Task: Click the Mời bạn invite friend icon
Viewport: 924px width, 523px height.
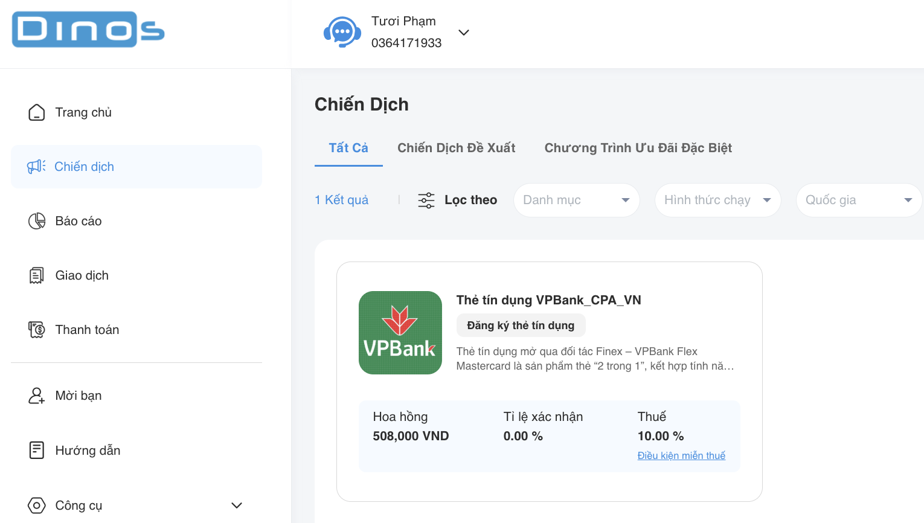Action: (x=36, y=395)
